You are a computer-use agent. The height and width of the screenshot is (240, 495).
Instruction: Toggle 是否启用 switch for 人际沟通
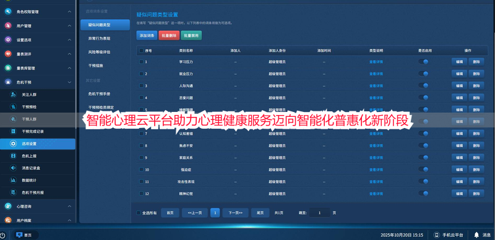(x=424, y=85)
